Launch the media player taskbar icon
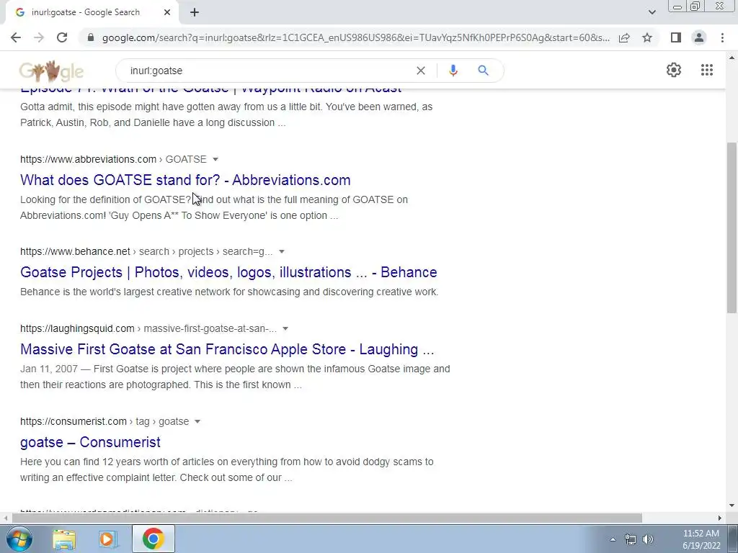This screenshot has width=738, height=553. (108, 539)
